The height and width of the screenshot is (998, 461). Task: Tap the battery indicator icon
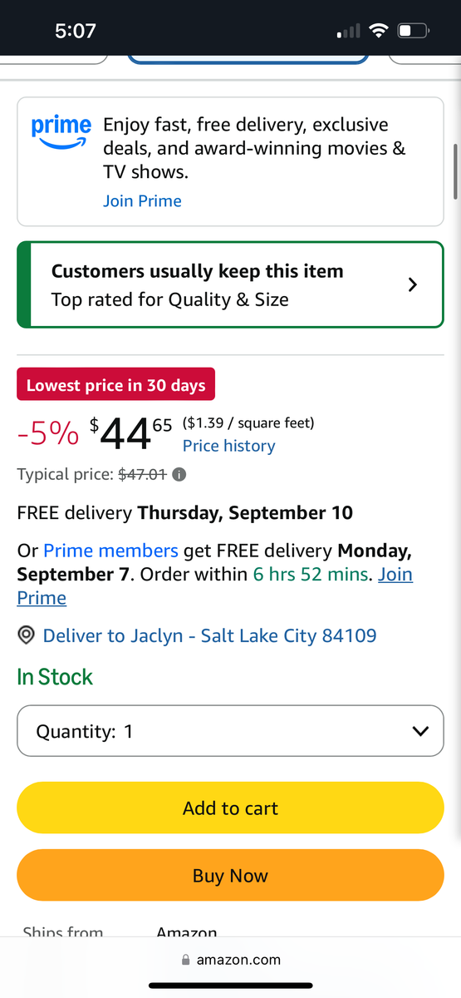tap(414, 32)
